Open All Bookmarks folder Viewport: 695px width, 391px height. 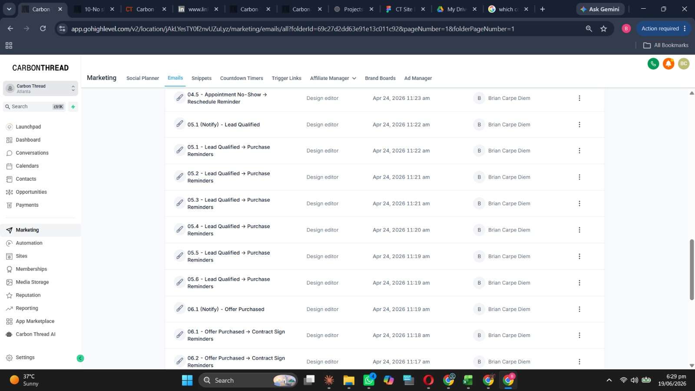point(666,45)
